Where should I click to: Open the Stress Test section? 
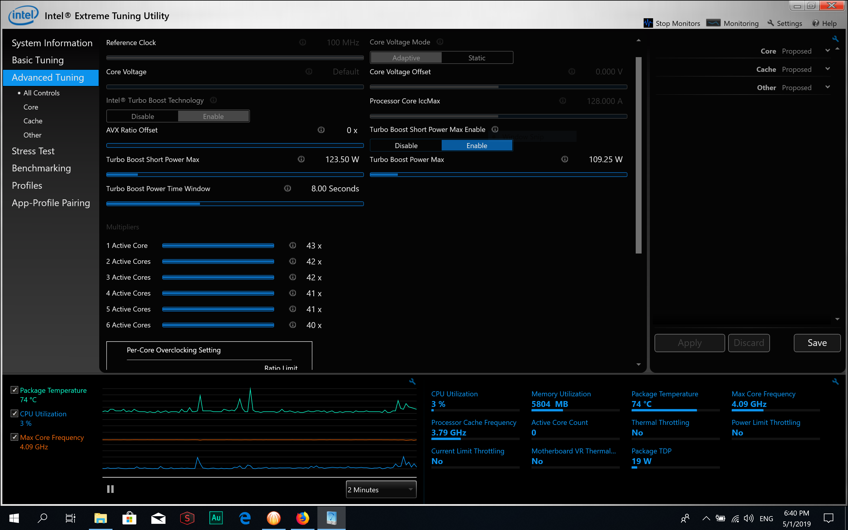[x=33, y=151]
